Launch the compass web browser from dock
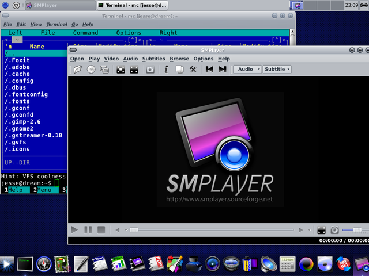This screenshot has height=276, width=369. (x=44, y=264)
